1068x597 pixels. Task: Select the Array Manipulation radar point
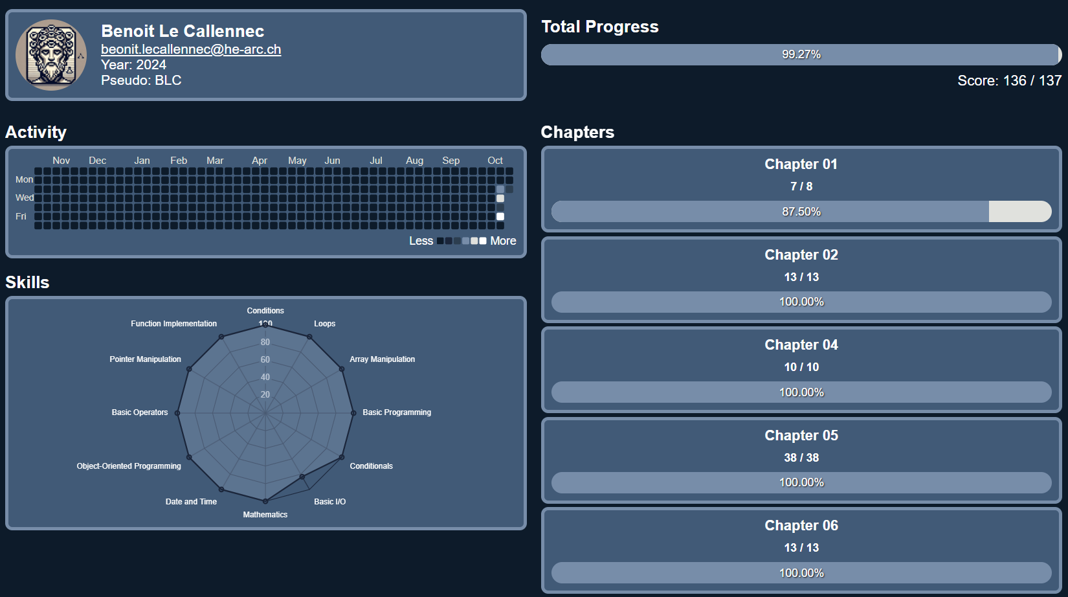click(342, 369)
